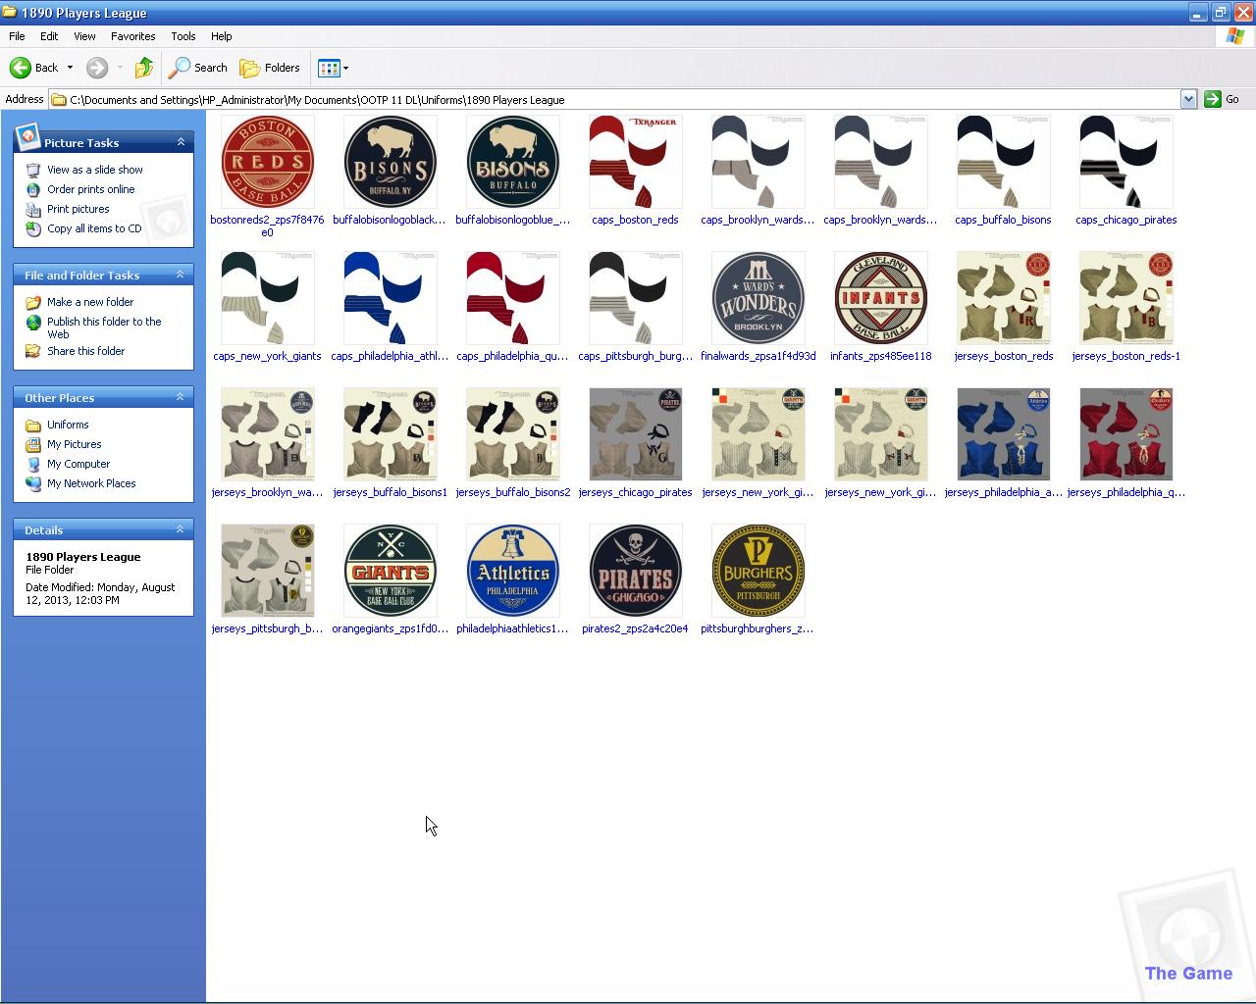1256x1004 pixels.
Task: Click the Forward navigation arrow icon
Action: pos(96,68)
